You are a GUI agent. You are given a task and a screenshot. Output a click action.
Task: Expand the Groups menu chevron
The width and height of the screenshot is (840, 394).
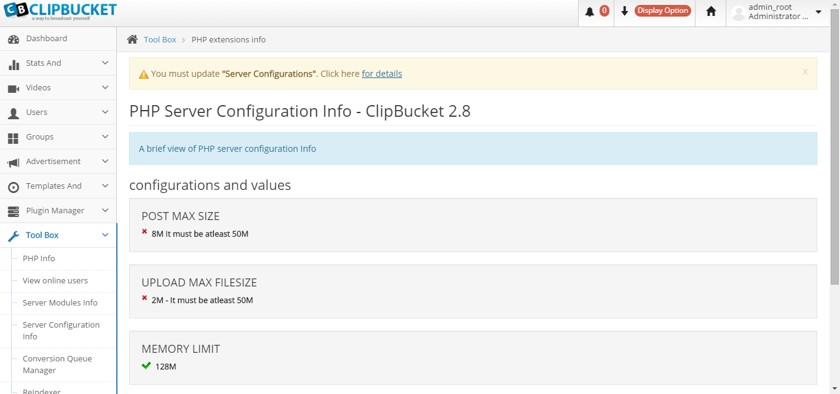105,136
